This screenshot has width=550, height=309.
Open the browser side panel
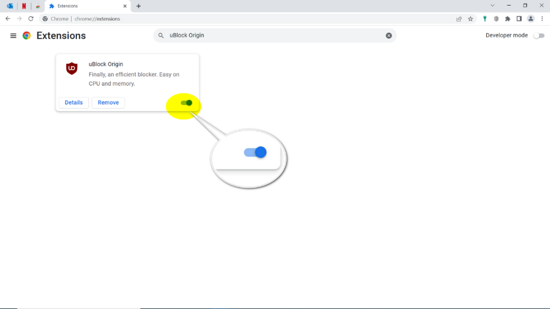[x=519, y=19]
